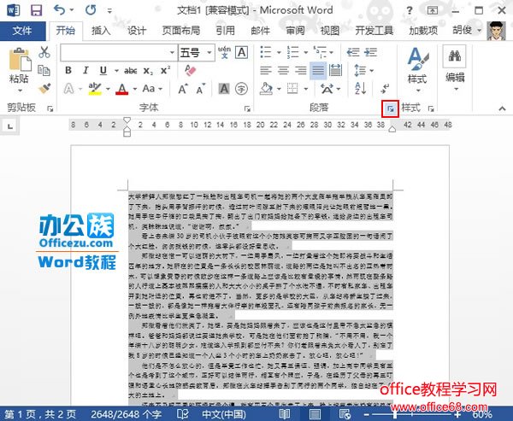This screenshot has width=513, height=421.
Task: Switch to the 审阅 (Review) tab
Action: tap(295, 31)
